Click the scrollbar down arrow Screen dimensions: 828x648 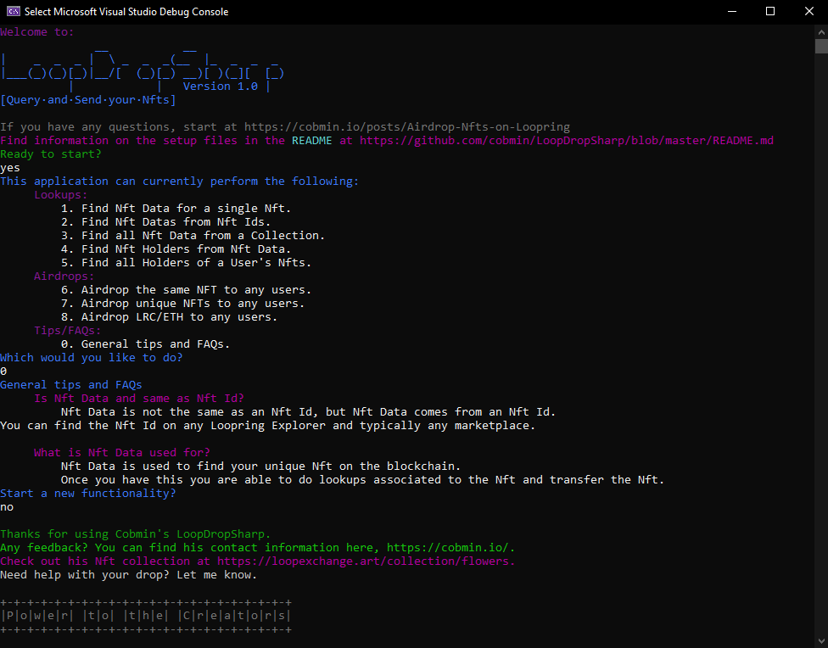click(x=821, y=641)
